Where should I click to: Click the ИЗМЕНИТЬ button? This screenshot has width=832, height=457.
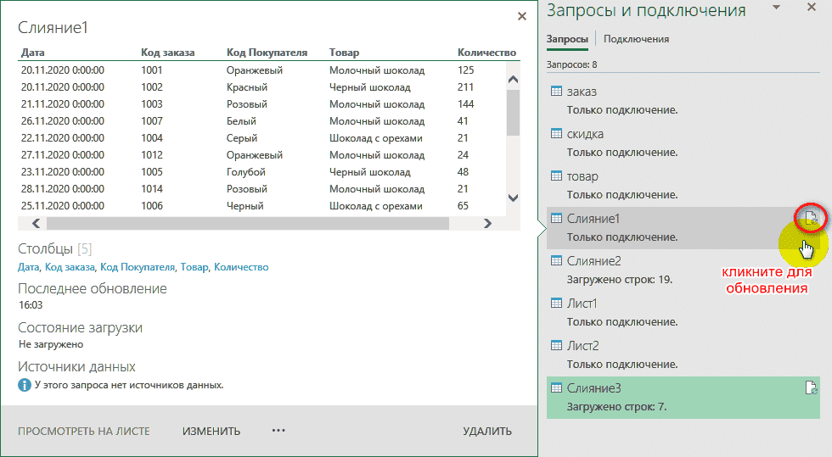click(x=211, y=431)
